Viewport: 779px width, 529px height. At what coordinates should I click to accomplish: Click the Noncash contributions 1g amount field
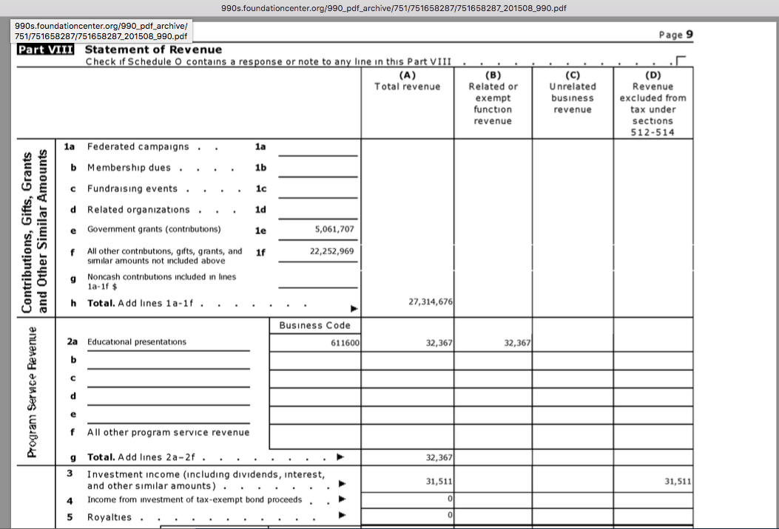tap(318, 280)
